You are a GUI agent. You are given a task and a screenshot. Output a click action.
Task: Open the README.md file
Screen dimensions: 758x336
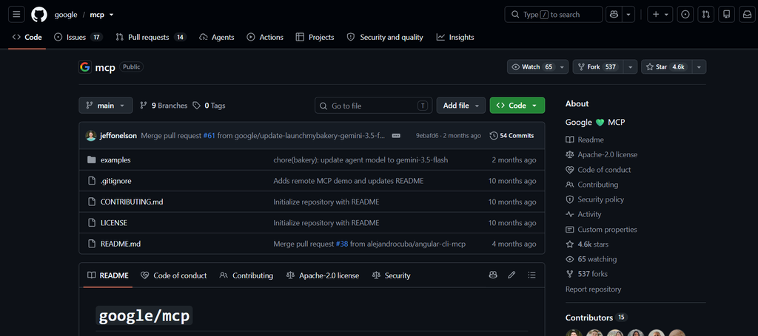click(x=121, y=244)
